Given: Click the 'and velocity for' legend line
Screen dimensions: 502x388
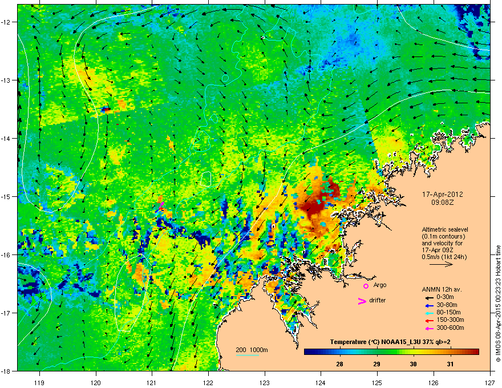Looking at the screenshot, I should coord(442,243).
